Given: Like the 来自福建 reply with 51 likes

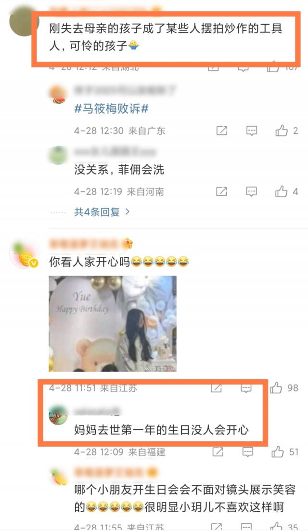Looking at the screenshot, I should (278, 452).
